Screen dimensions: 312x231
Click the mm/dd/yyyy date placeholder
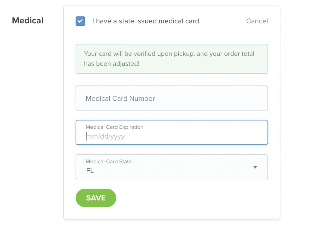(x=106, y=136)
